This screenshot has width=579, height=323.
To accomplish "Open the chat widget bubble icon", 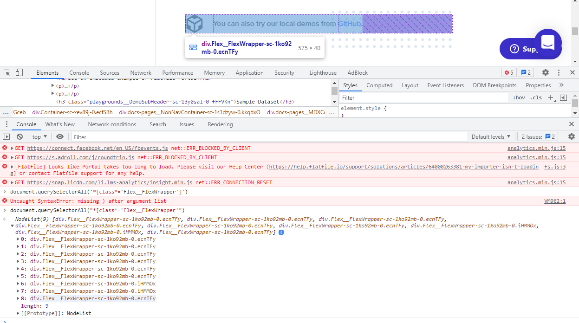I will pos(548,43).
